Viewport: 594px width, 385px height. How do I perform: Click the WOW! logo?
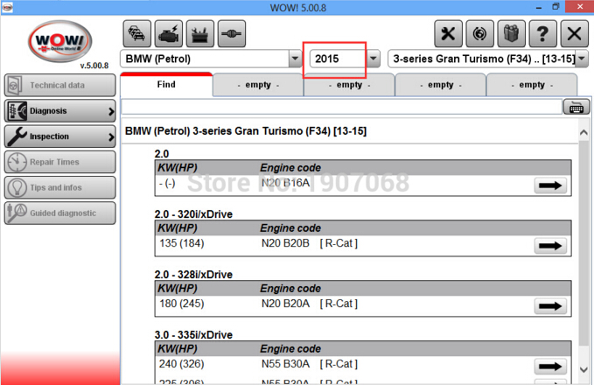[x=59, y=41]
